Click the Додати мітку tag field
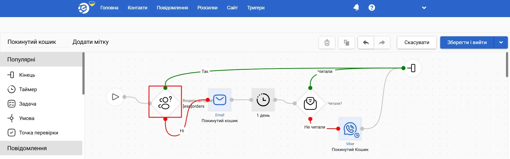The height and width of the screenshot is (159, 510). click(91, 42)
